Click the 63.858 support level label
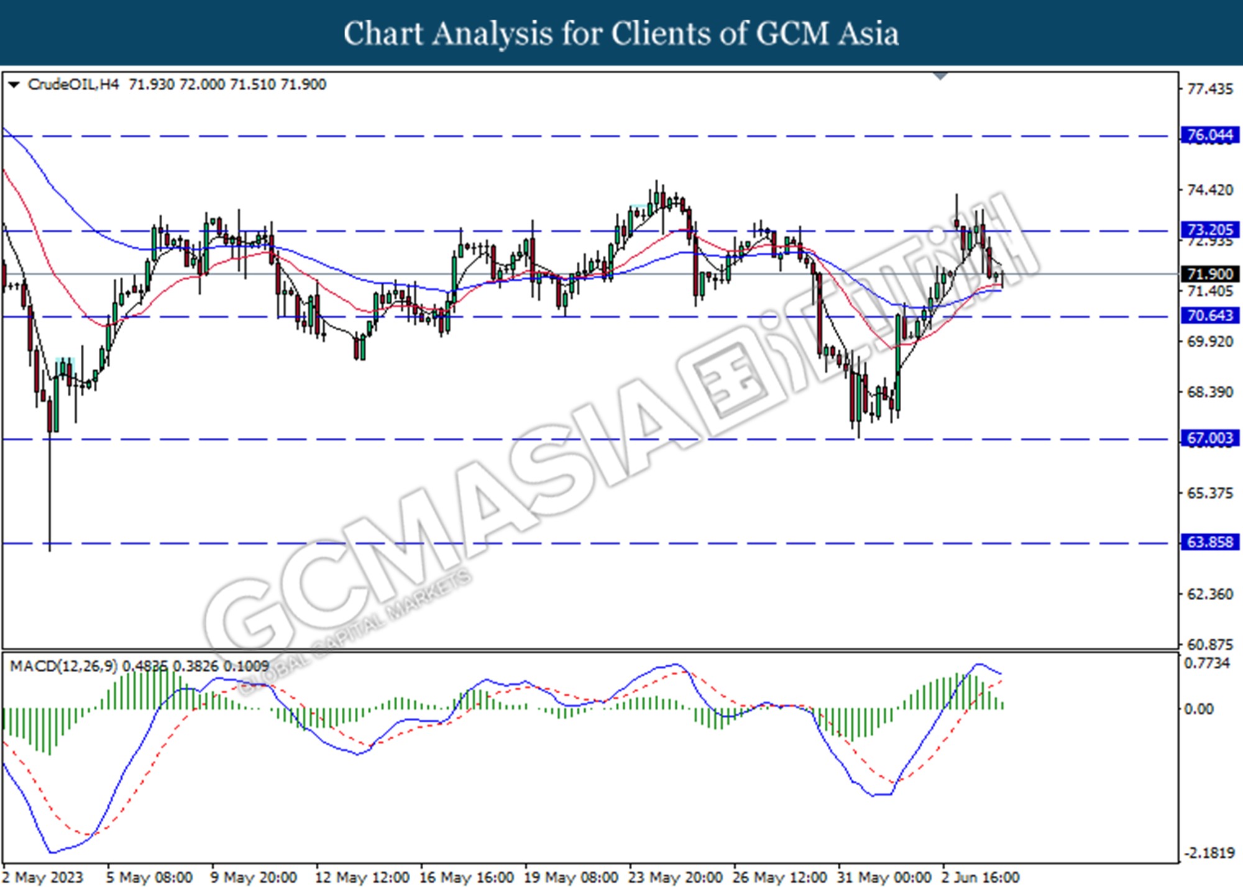This screenshot has width=1243, height=887. click(1209, 542)
